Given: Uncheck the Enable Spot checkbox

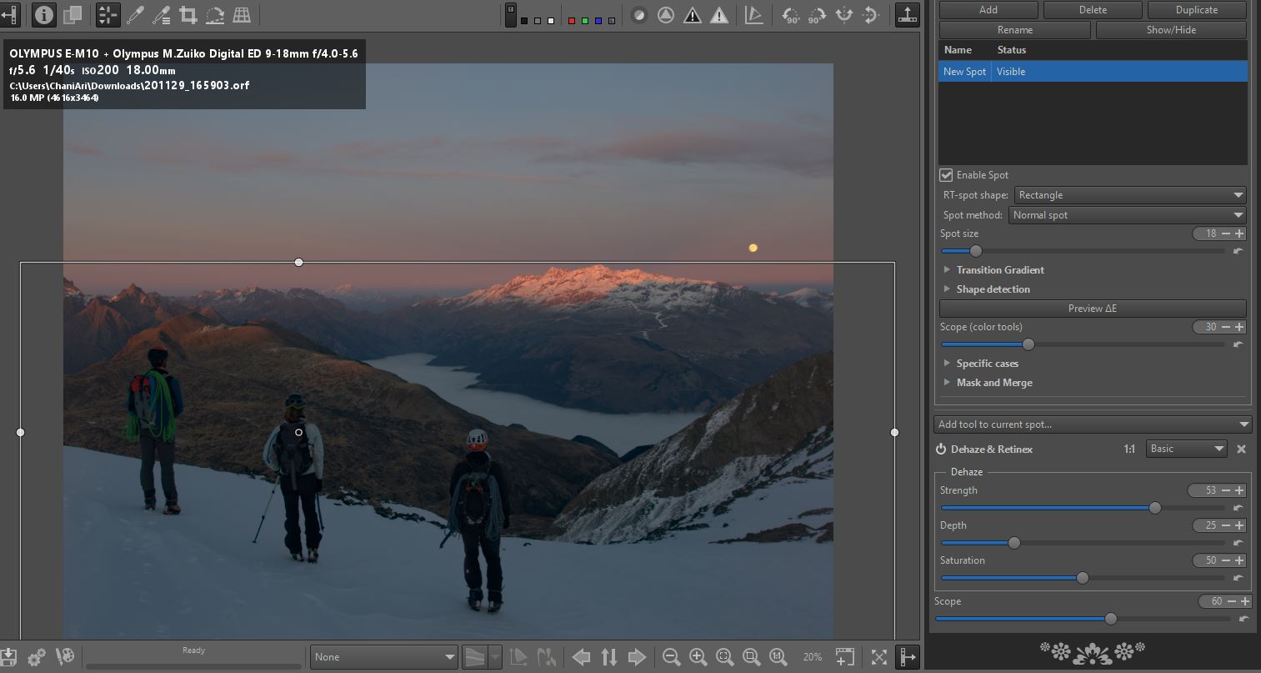Looking at the screenshot, I should (946, 175).
